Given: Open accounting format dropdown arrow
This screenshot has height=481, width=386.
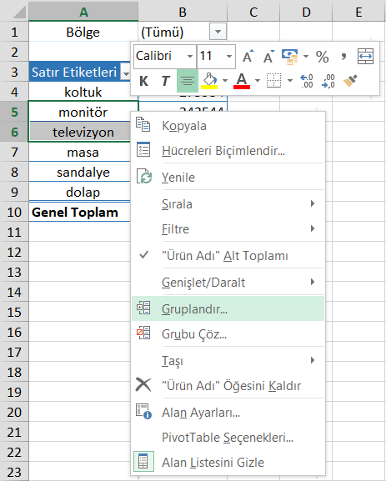Looking at the screenshot, I should pos(306,56).
